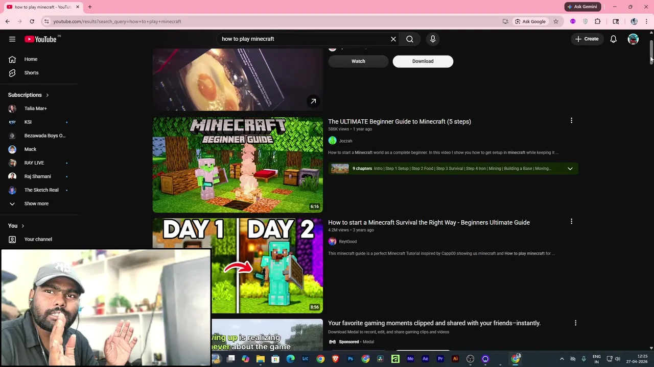Viewport: 654px width, 367px height.
Task: Open the Minecraft Beginner Guide thumbnail
Action: coord(238,165)
